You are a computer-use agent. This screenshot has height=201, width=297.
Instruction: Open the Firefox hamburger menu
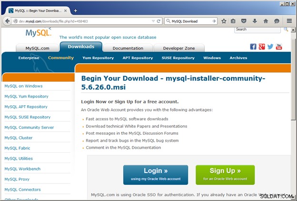tap(289, 21)
